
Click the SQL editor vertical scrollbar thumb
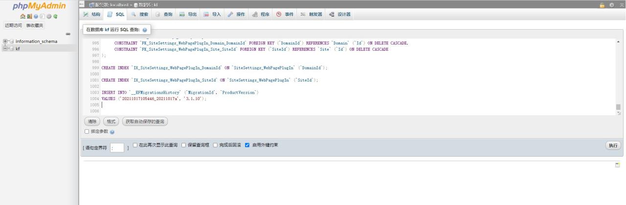click(618, 107)
